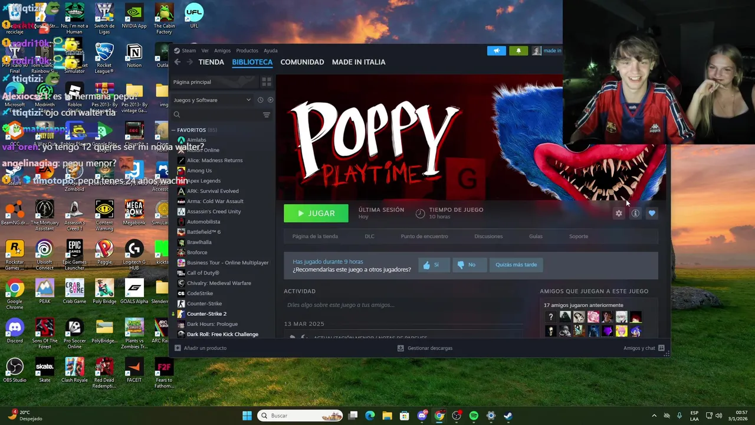755x425 pixels.
Task: Open Microsoft Edge from the taskbar
Action: coord(370,416)
